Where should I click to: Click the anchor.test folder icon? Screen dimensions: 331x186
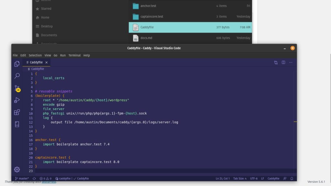pos(135,6)
